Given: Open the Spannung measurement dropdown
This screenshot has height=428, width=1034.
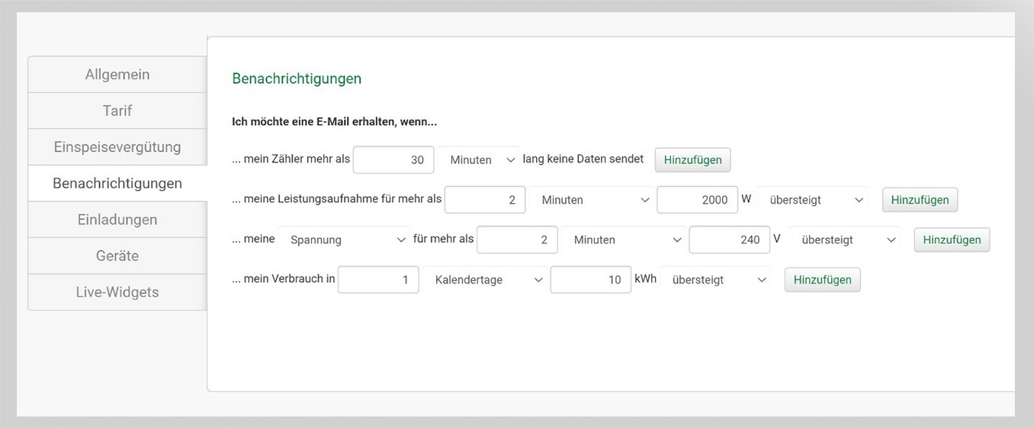Looking at the screenshot, I should click(346, 240).
